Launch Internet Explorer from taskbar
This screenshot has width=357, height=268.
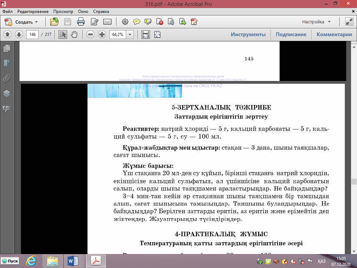tap(31, 261)
